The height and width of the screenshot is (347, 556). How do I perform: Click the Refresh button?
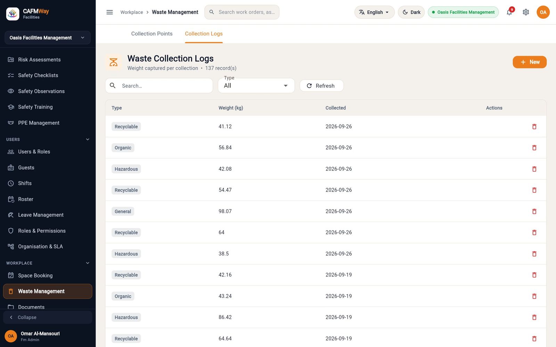[x=321, y=86]
